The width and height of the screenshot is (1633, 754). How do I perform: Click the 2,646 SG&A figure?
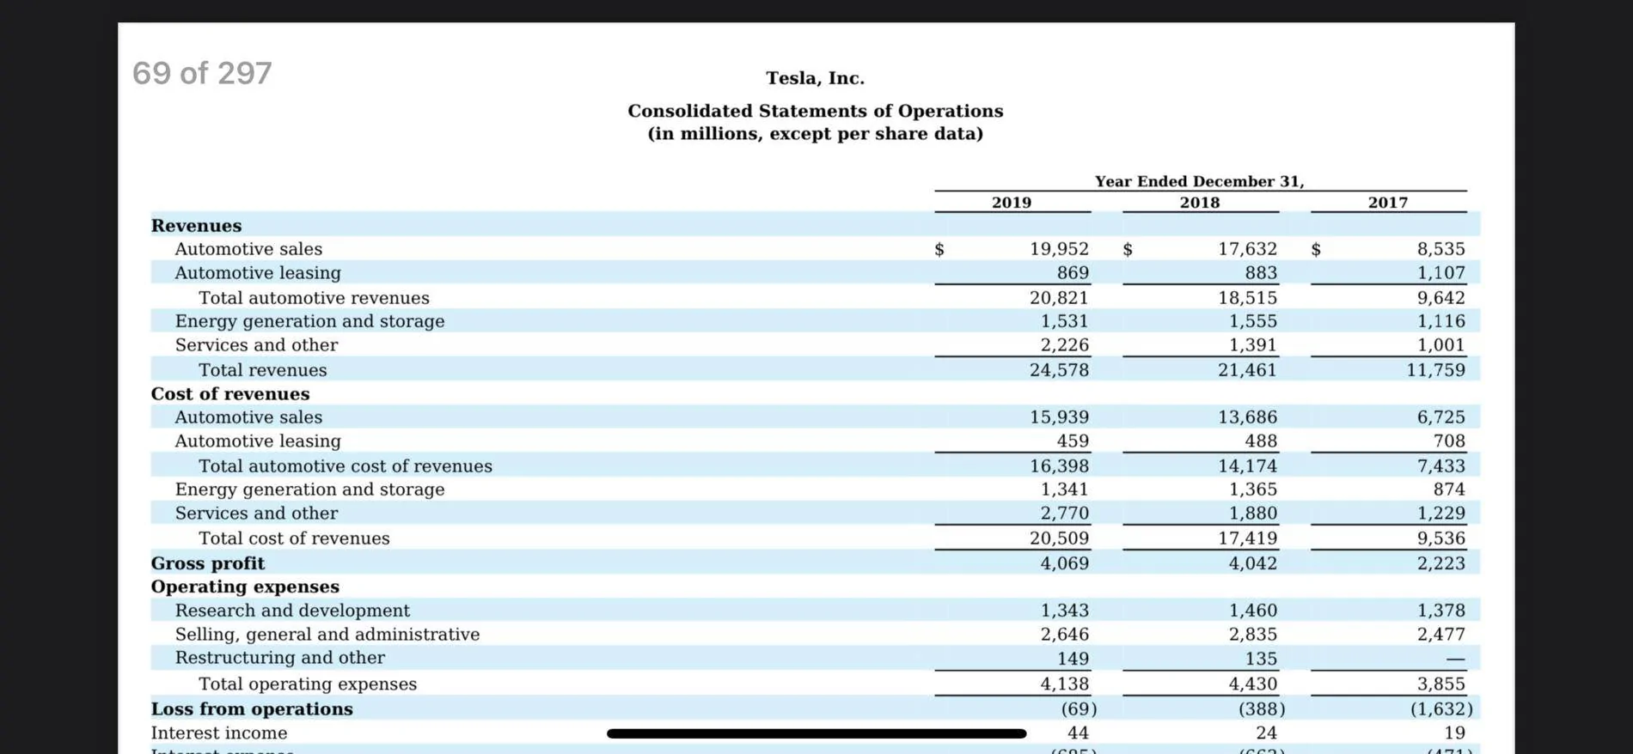click(x=1064, y=635)
